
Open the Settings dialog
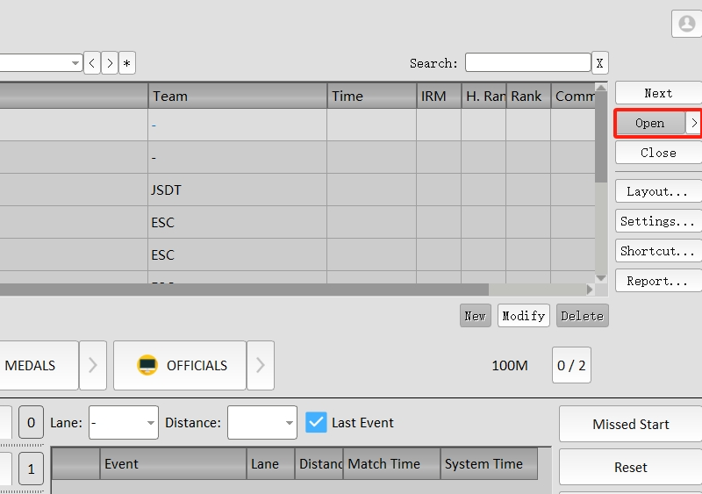tap(658, 222)
